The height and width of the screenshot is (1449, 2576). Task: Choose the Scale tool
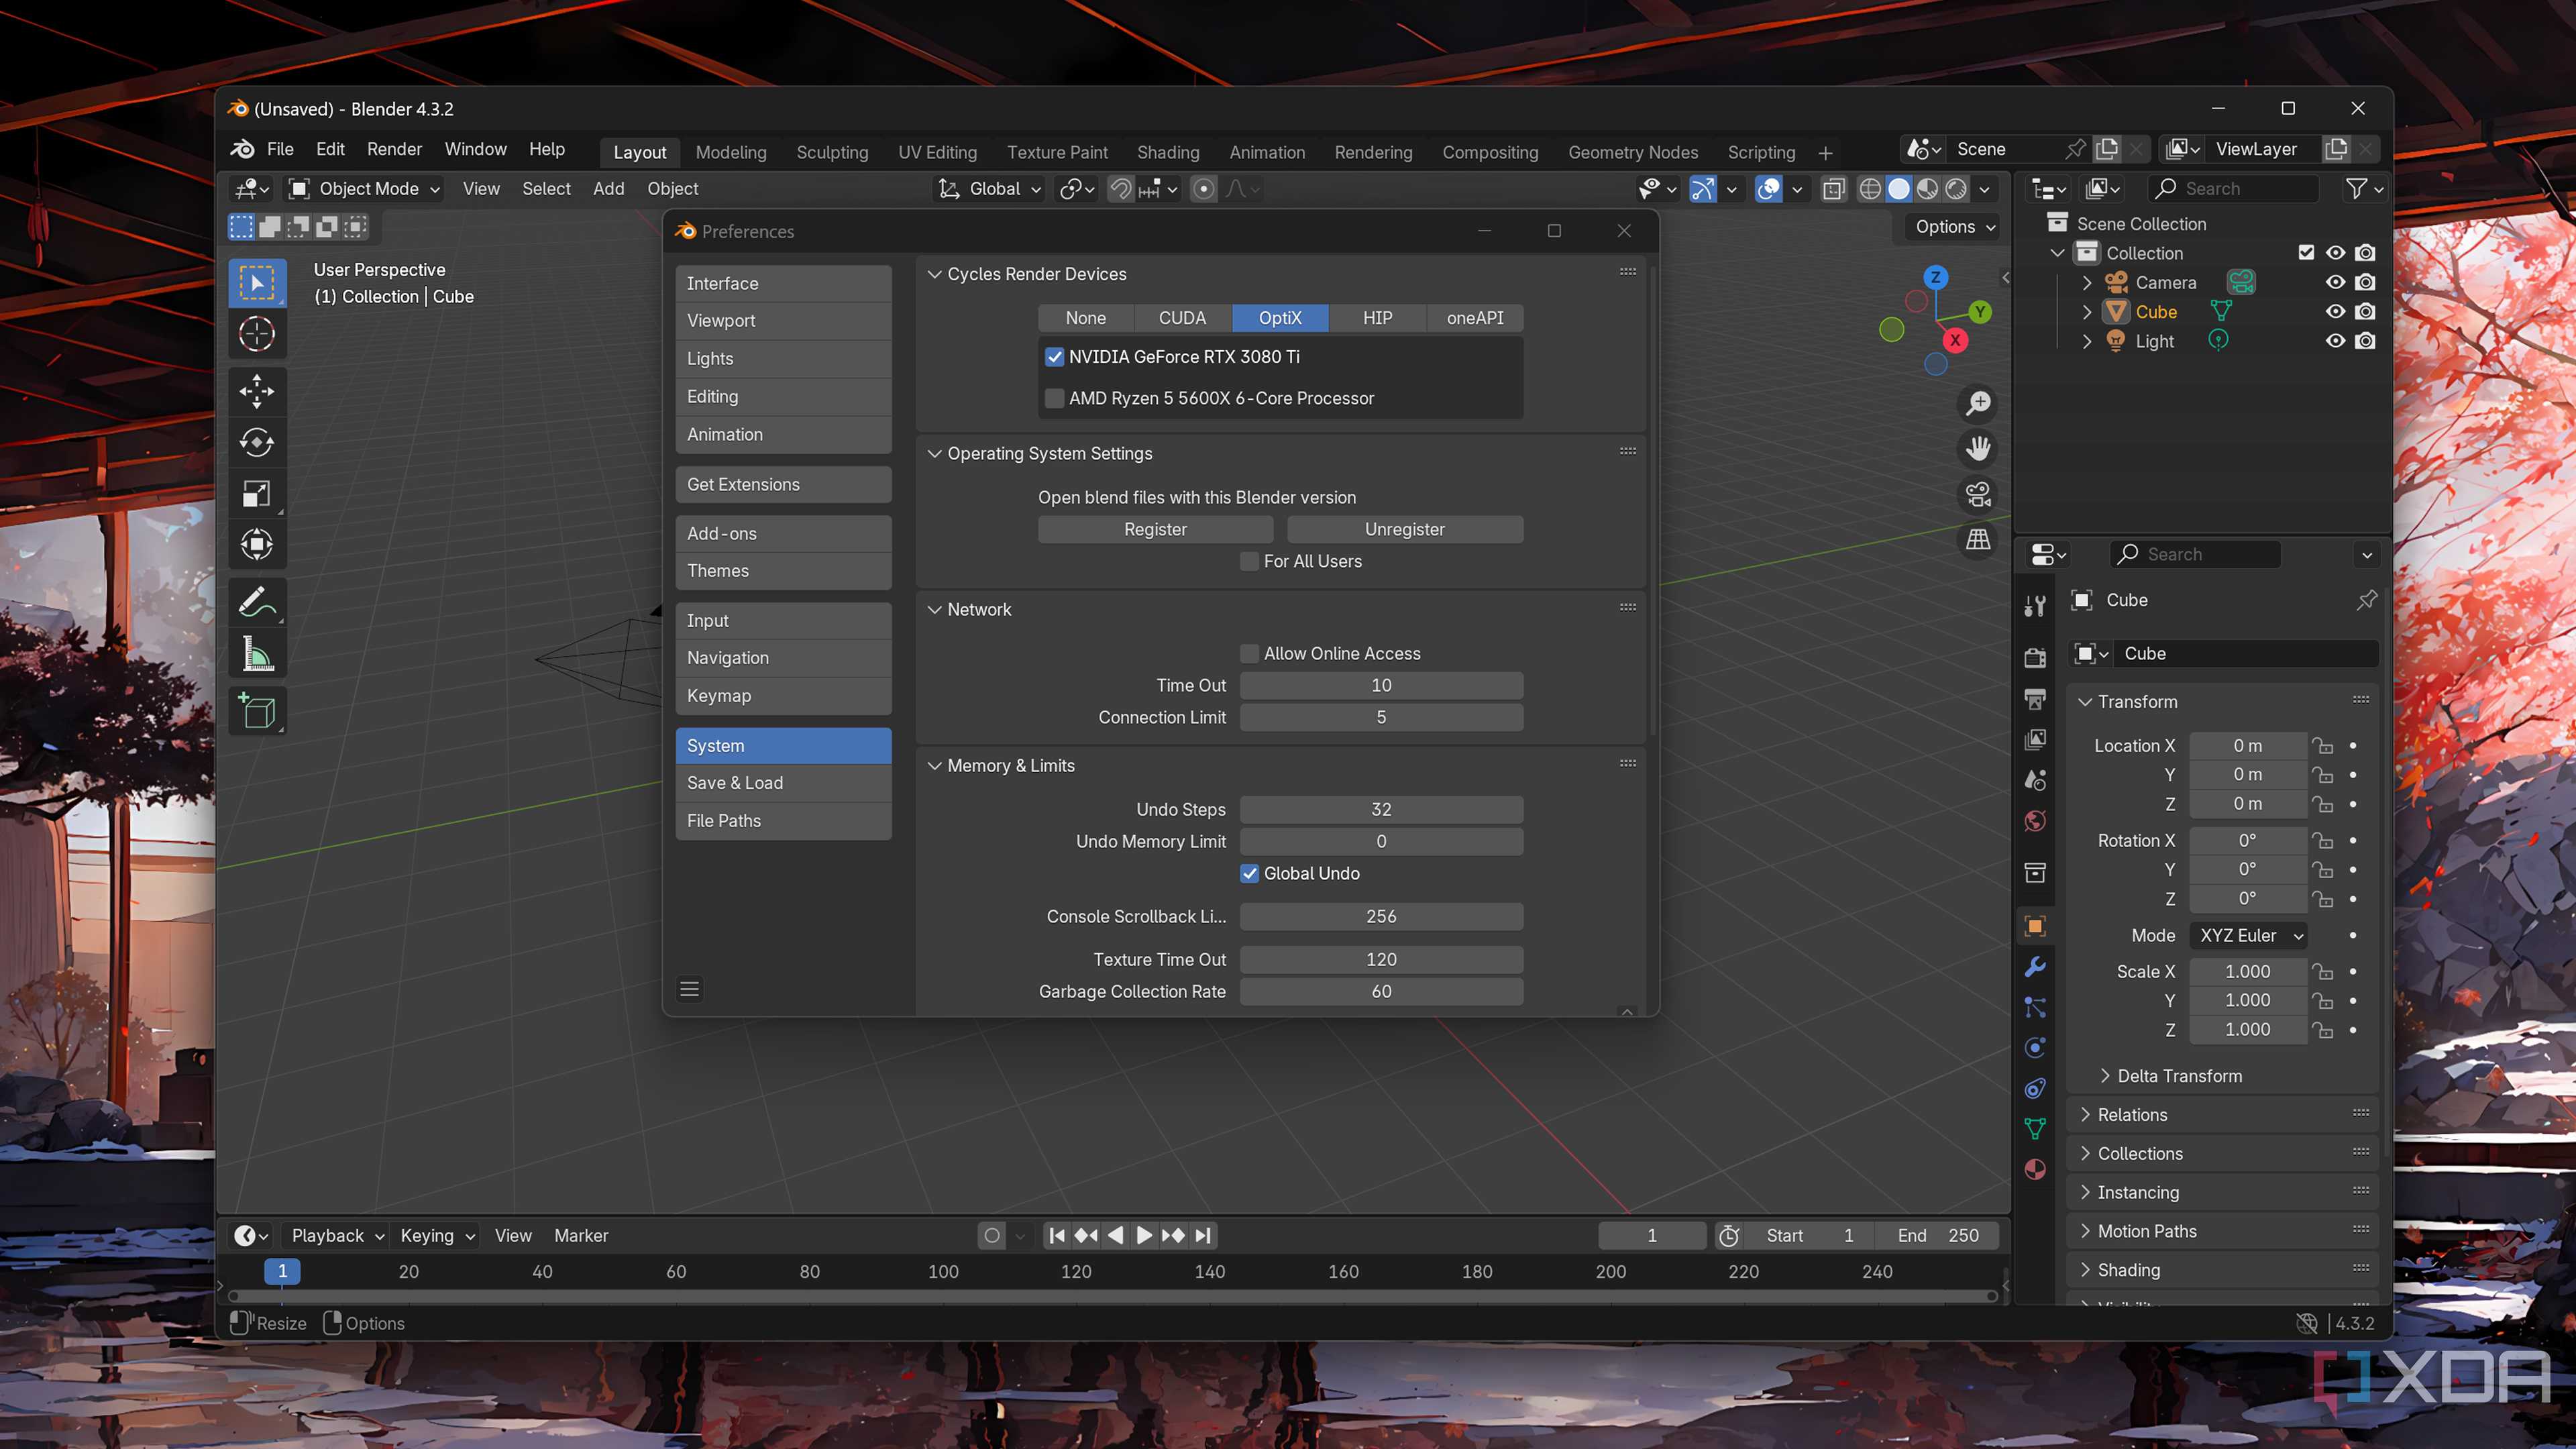click(257, 494)
